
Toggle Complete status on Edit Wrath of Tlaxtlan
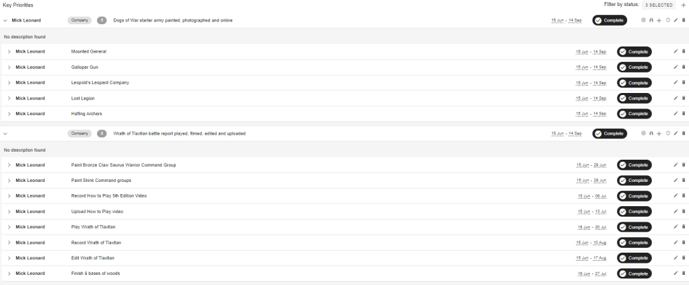pyautogui.click(x=634, y=258)
